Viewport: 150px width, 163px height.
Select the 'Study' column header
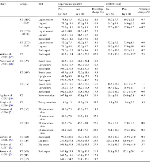click(x=3, y=4)
